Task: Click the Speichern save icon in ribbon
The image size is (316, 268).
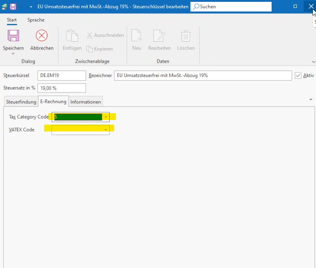Action: 13,36
